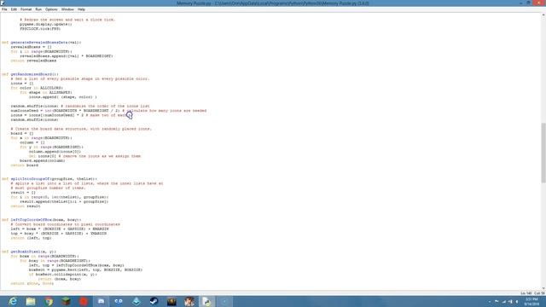
Task: Click '# Redraw the screen' comment line
Action: coord(67,20)
